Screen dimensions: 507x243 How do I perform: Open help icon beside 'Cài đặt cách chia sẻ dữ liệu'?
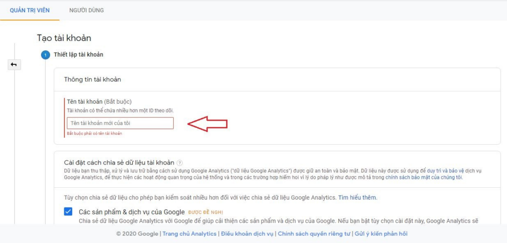(x=180, y=162)
